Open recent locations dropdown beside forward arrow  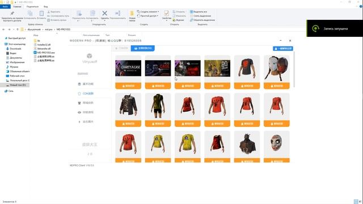(x=14, y=29)
